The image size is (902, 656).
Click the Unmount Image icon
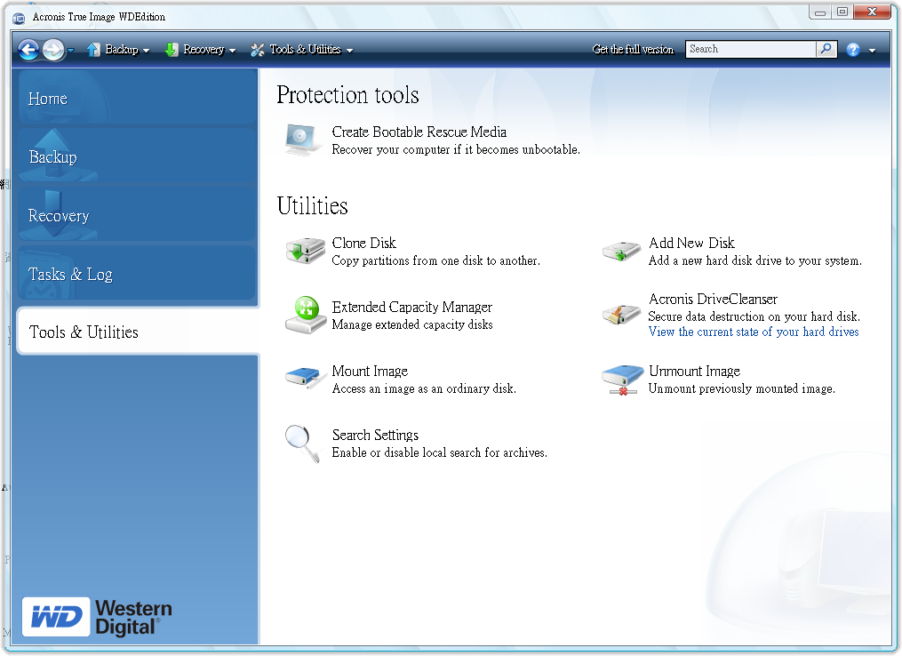tap(622, 380)
